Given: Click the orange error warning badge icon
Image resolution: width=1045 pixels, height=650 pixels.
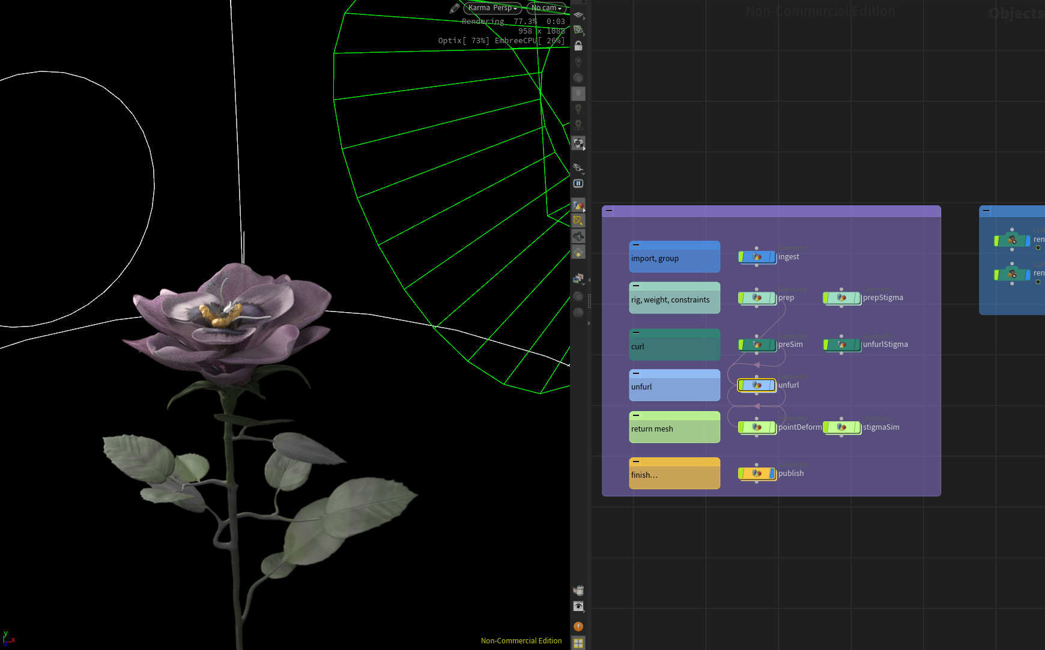Looking at the screenshot, I should point(578,626).
